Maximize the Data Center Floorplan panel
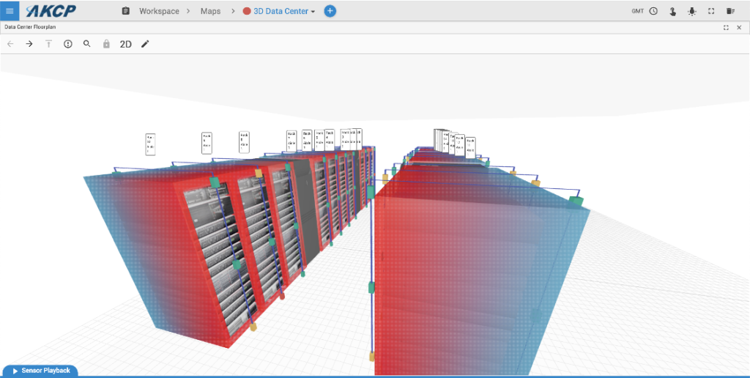 [x=726, y=28]
